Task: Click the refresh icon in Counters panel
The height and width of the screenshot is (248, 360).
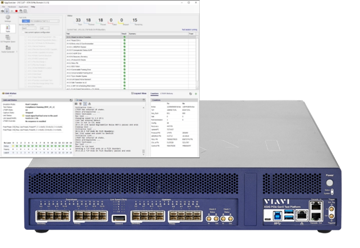Action: (190, 93)
